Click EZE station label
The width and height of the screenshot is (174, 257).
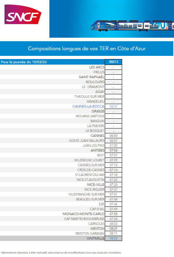click(102, 204)
